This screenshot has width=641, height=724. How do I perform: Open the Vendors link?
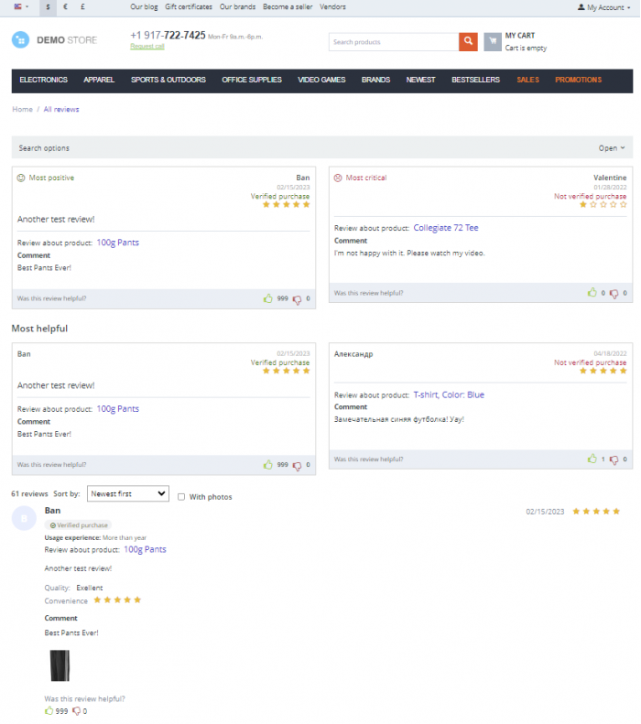pos(332,7)
